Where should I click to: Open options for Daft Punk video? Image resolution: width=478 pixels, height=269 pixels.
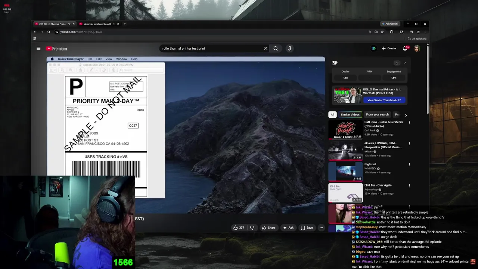[409, 123]
